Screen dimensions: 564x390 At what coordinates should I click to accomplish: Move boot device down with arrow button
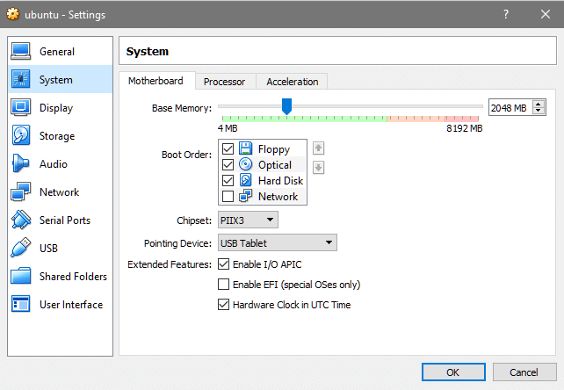318,167
